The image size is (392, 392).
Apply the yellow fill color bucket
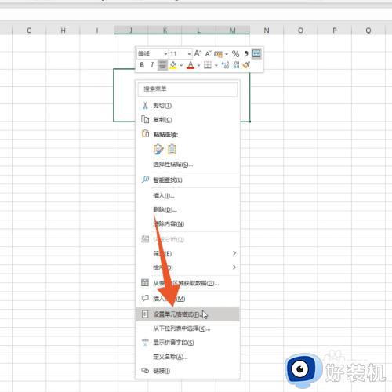point(173,65)
